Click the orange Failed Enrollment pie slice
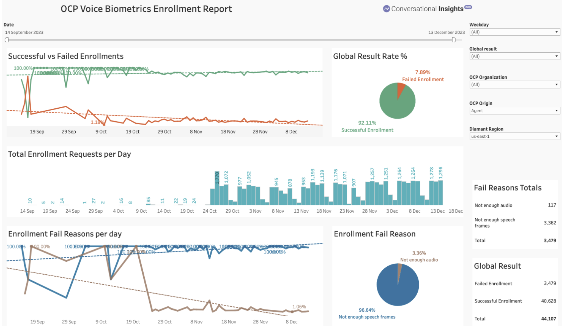This screenshot has width=562, height=326. tap(400, 89)
